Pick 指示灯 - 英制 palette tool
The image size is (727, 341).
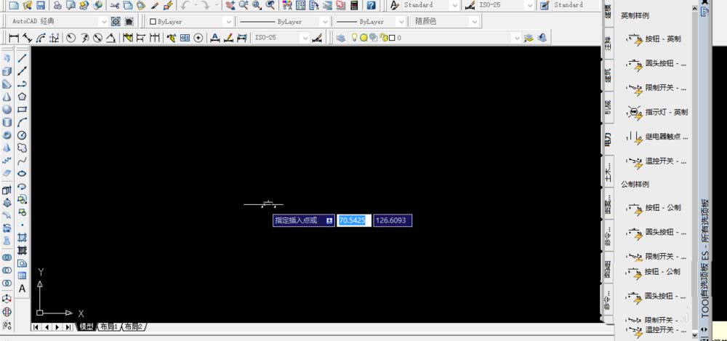click(657, 112)
